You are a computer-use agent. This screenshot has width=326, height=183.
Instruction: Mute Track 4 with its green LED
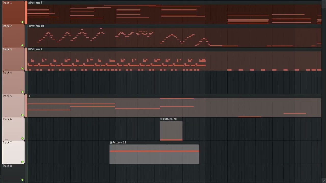point(22,92)
